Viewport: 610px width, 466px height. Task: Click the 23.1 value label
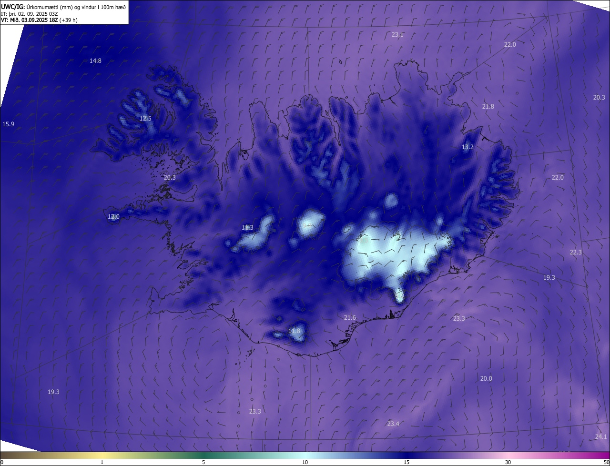click(397, 35)
